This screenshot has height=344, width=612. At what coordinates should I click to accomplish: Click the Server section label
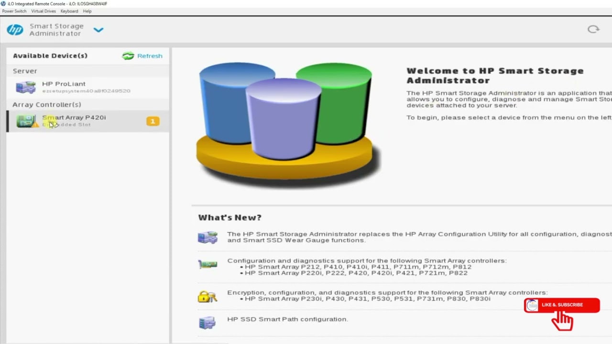[x=25, y=71]
